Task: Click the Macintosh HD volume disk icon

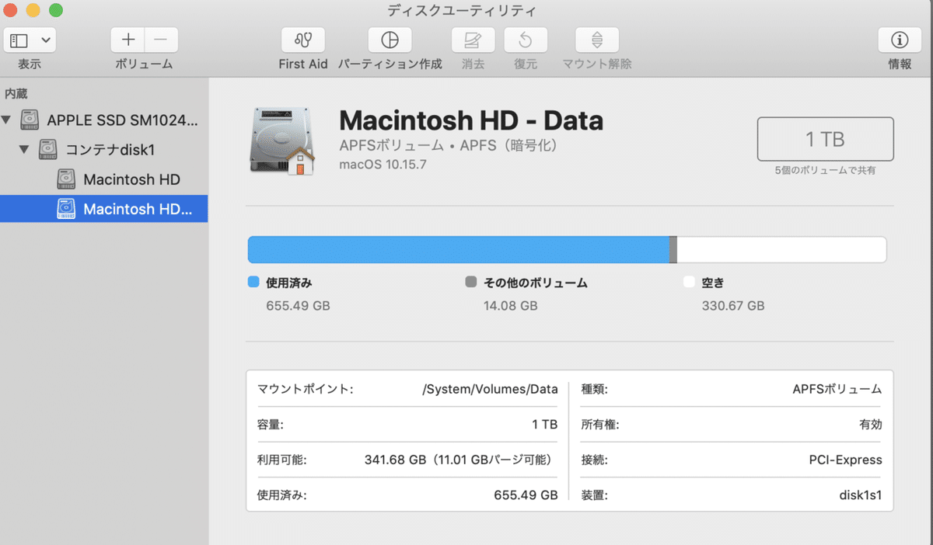Action: (66, 179)
